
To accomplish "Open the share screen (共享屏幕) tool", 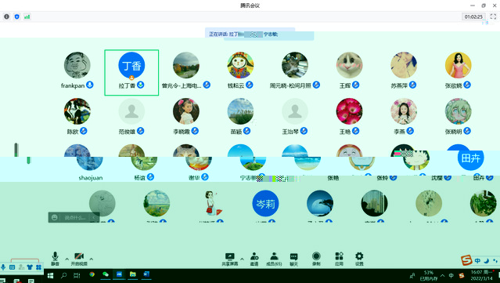I will pyautogui.click(x=229, y=259).
